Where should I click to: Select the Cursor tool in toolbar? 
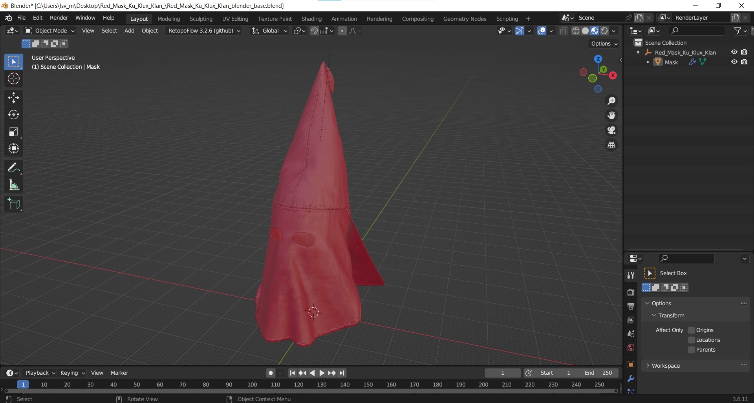pos(14,79)
